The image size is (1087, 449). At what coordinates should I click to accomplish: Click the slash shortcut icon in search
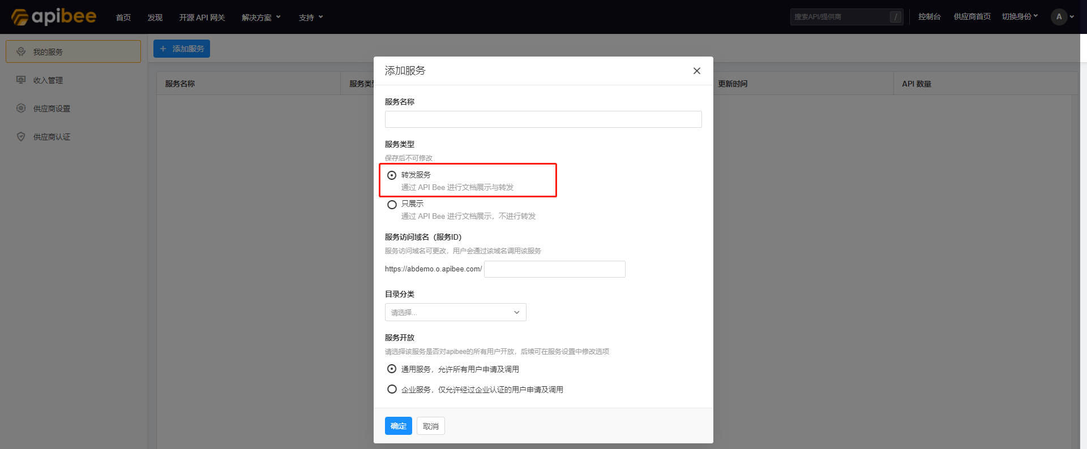click(896, 17)
